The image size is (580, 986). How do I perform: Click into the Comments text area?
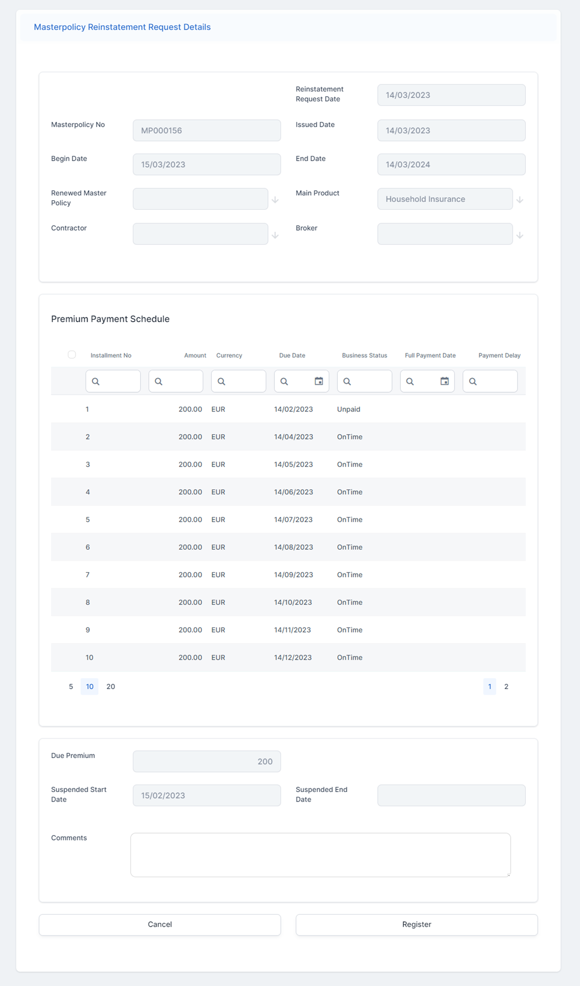tap(320, 855)
